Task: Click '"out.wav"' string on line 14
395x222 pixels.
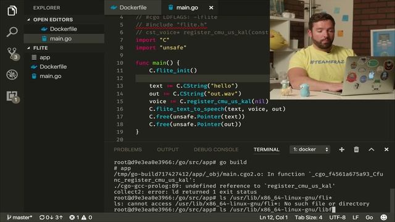Action: pos(222,94)
